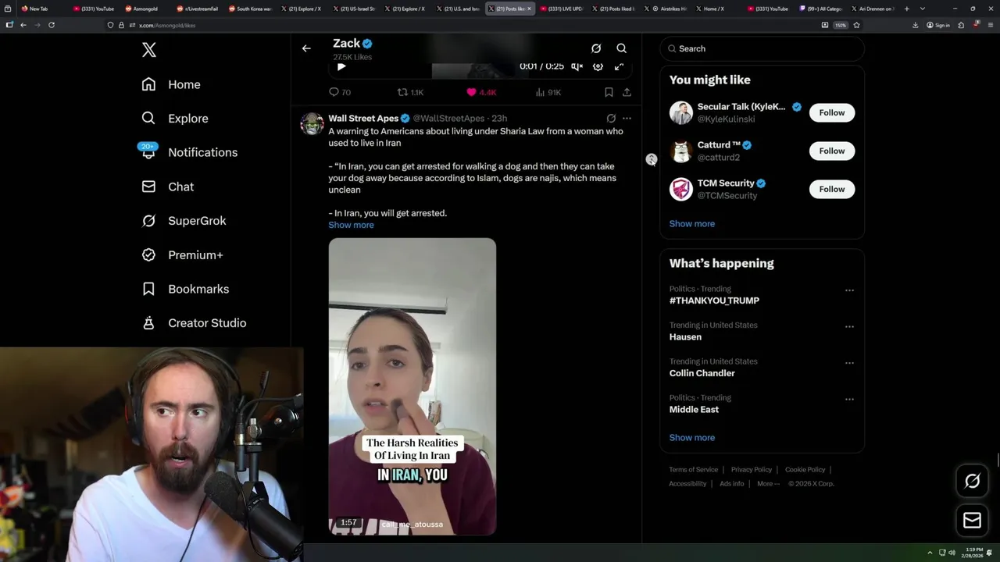1000x562 pixels.
Task: Open top video playback settings gear
Action: (598, 67)
